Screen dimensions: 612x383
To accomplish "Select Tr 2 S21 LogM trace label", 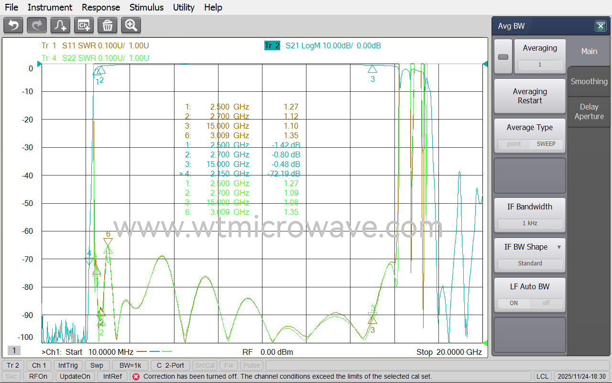I will point(323,46).
